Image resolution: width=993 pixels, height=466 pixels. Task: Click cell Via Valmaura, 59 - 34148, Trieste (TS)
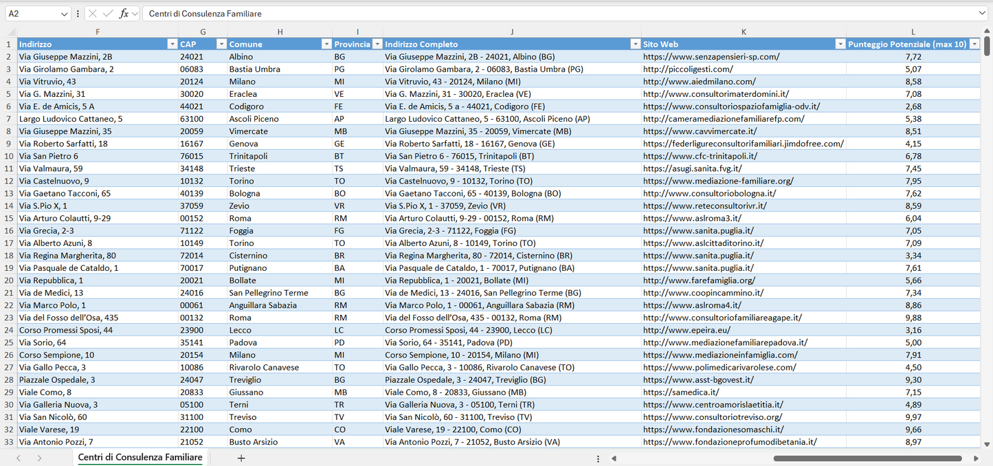pos(512,168)
